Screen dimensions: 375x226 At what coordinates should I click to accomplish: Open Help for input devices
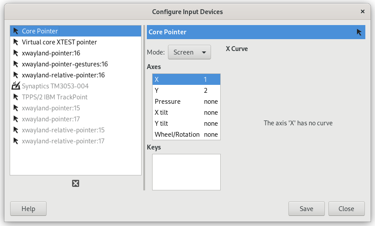click(28, 209)
